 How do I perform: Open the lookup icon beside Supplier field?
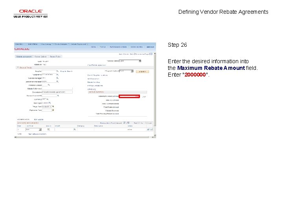(x=57, y=71)
